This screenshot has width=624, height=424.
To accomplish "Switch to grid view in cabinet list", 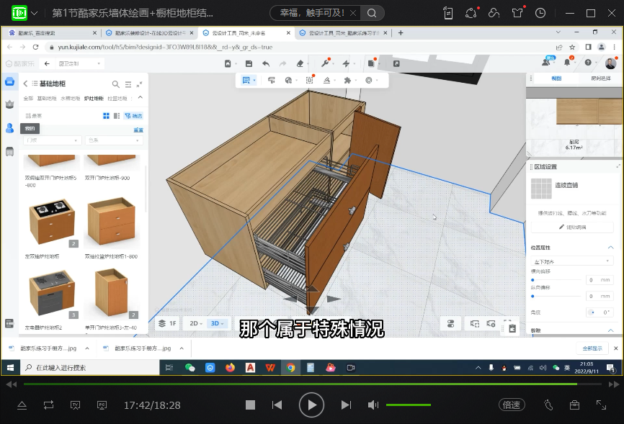I will (107, 115).
